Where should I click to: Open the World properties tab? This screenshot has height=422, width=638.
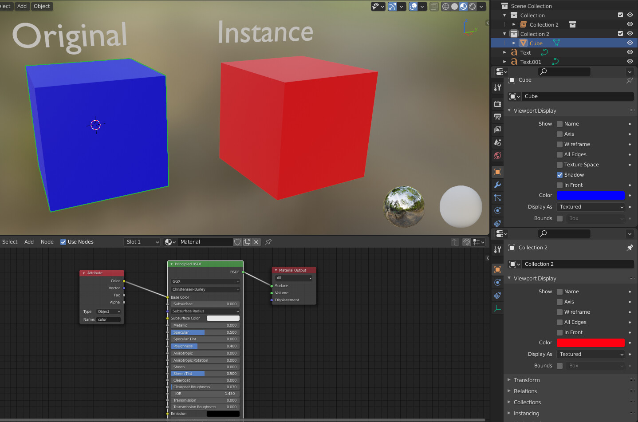point(497,156)
